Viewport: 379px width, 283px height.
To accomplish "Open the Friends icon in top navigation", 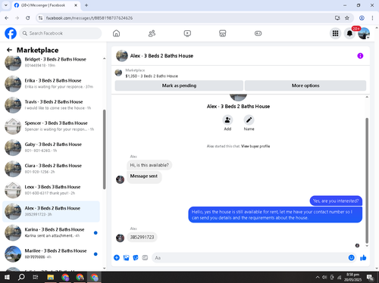I will [152, 33].
